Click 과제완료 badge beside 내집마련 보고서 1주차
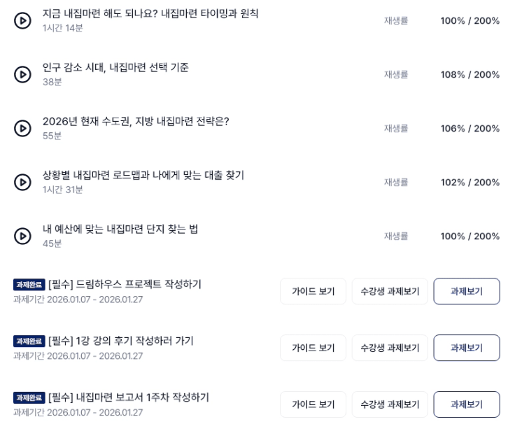The height and width of the screenshot is (431, 508). 29,398
